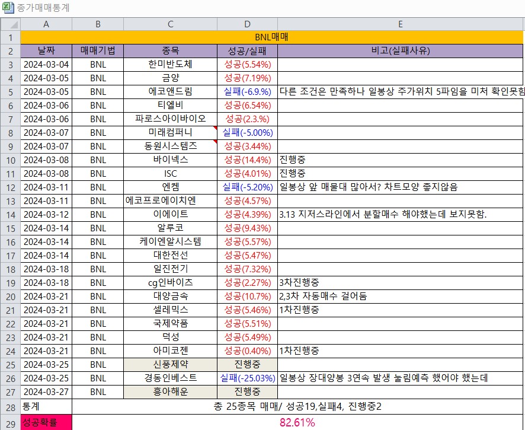Click the 동원시스템즈 cell with comment marker
The height and width of the screenshot is (430, 525).
pos(171,146)
